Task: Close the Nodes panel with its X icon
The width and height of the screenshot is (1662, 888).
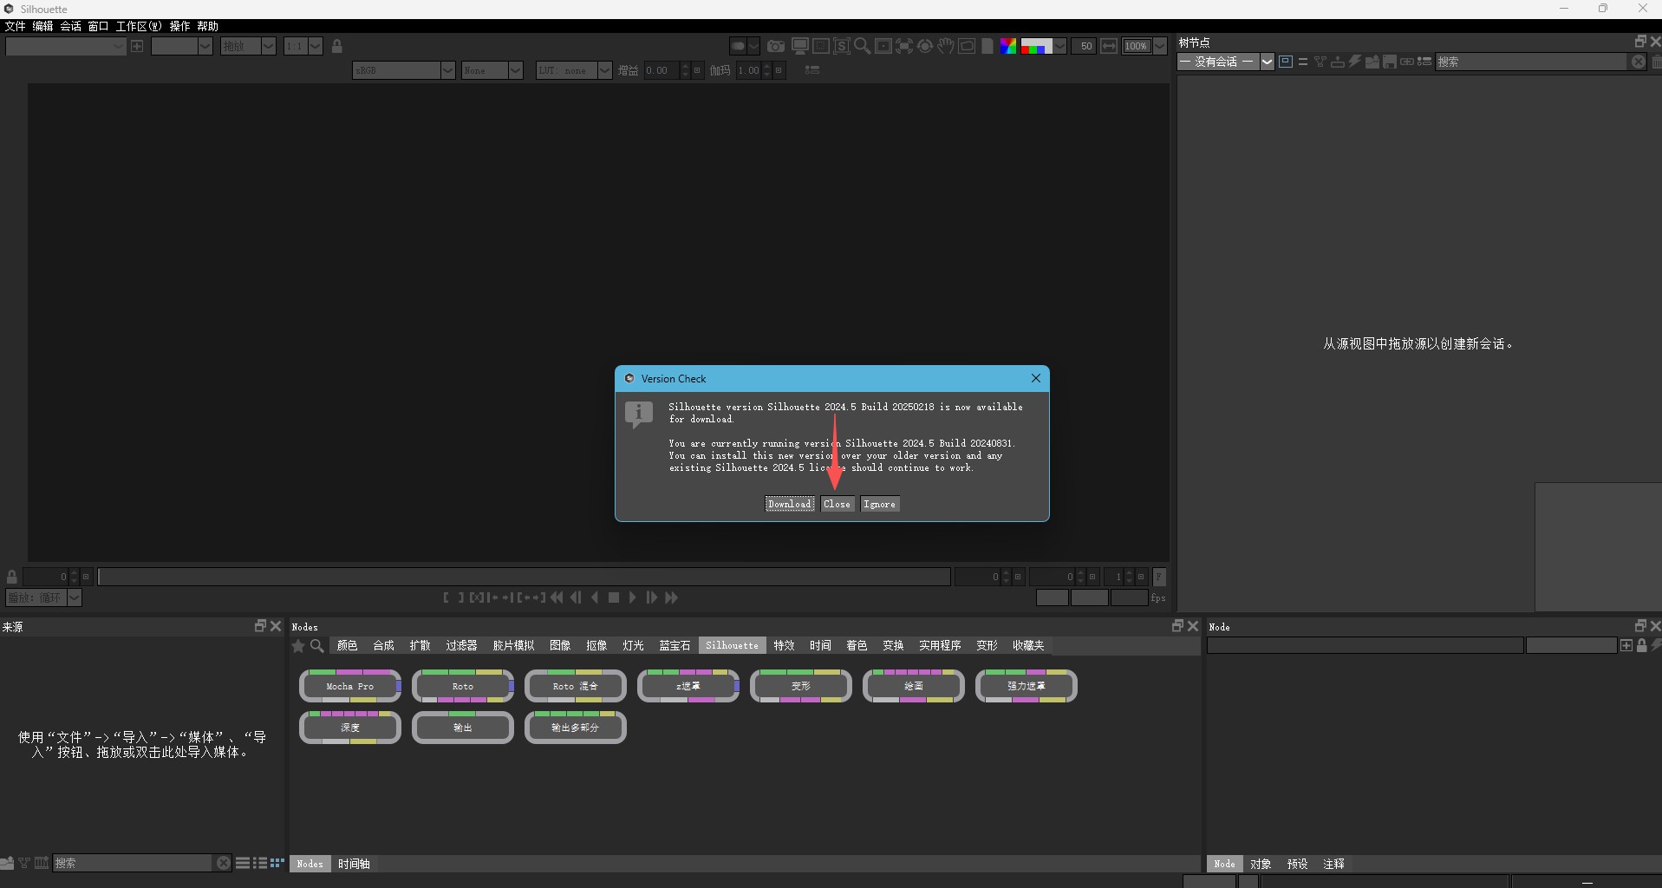Action: click(x=1193, y=626)
